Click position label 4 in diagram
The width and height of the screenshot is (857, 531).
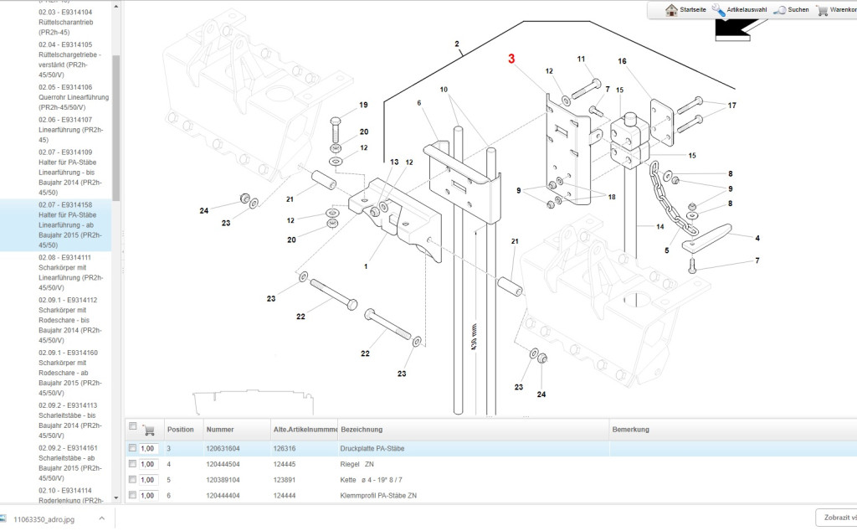(x=757, y=238)
